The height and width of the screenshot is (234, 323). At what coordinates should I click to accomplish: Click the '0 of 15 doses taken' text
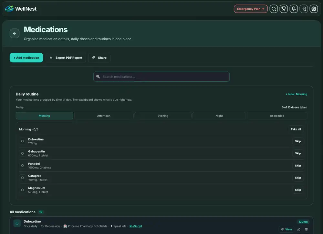(x=294, y=107)
